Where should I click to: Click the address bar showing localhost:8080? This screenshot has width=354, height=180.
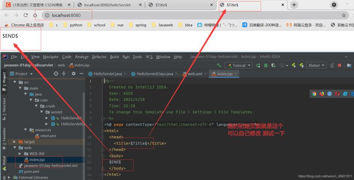[x=194, y=15]
